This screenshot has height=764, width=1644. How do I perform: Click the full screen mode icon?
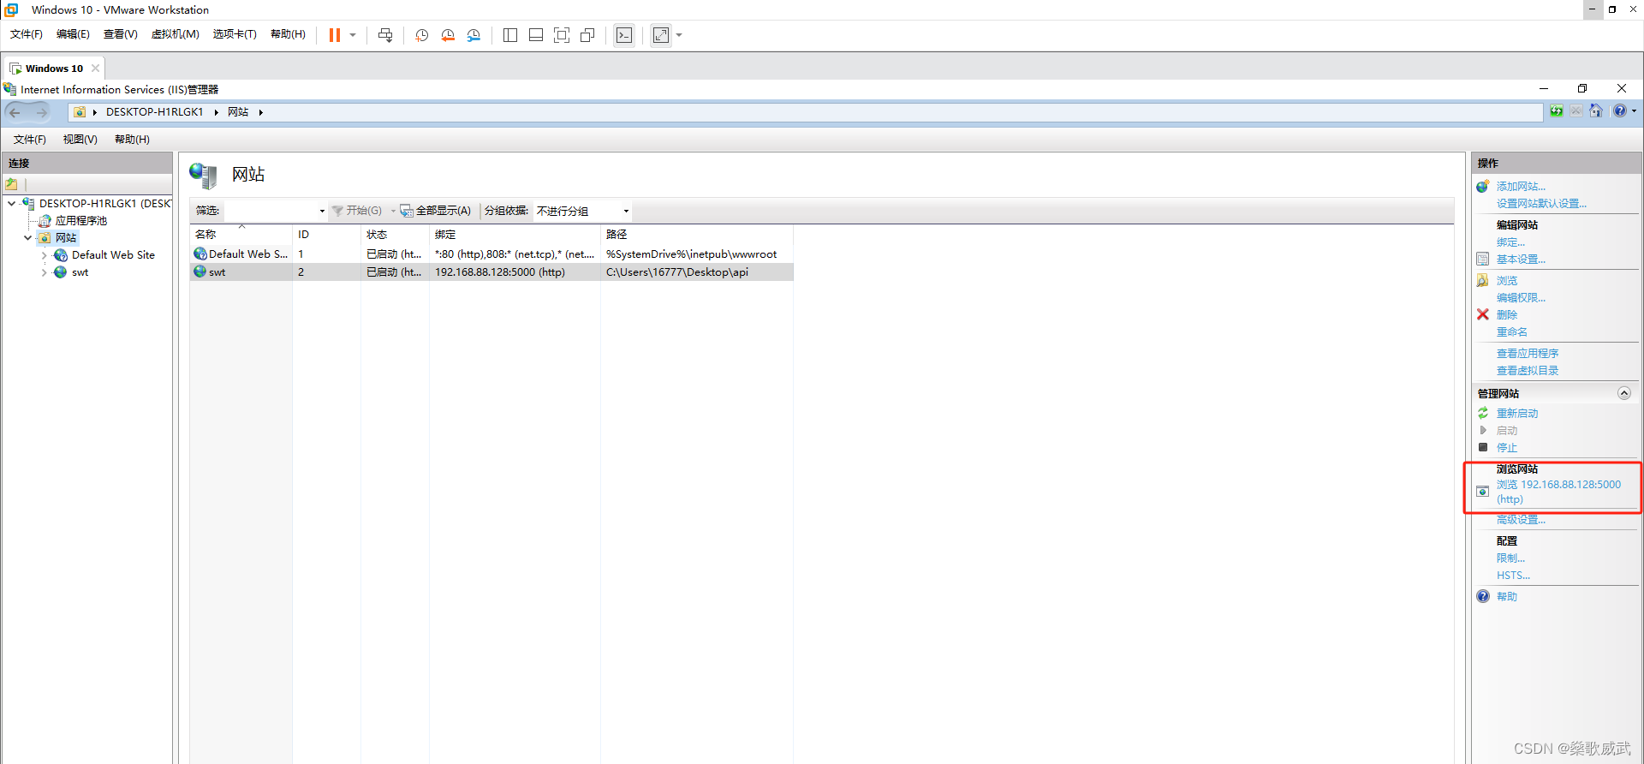[x=562, y=35]
